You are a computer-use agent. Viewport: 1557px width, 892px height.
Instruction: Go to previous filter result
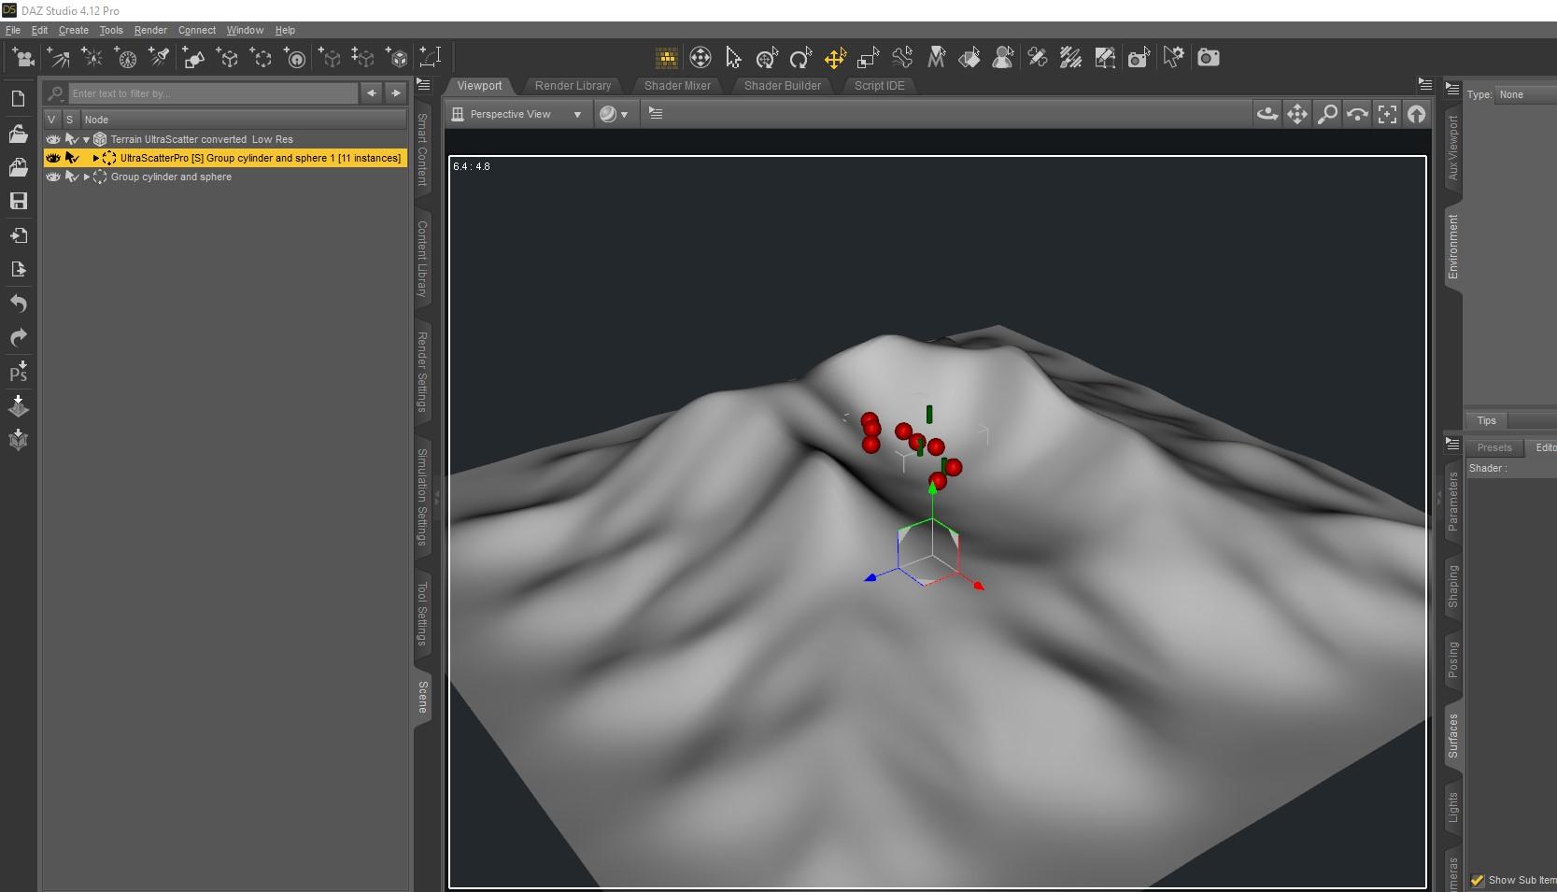click(372, 93)
